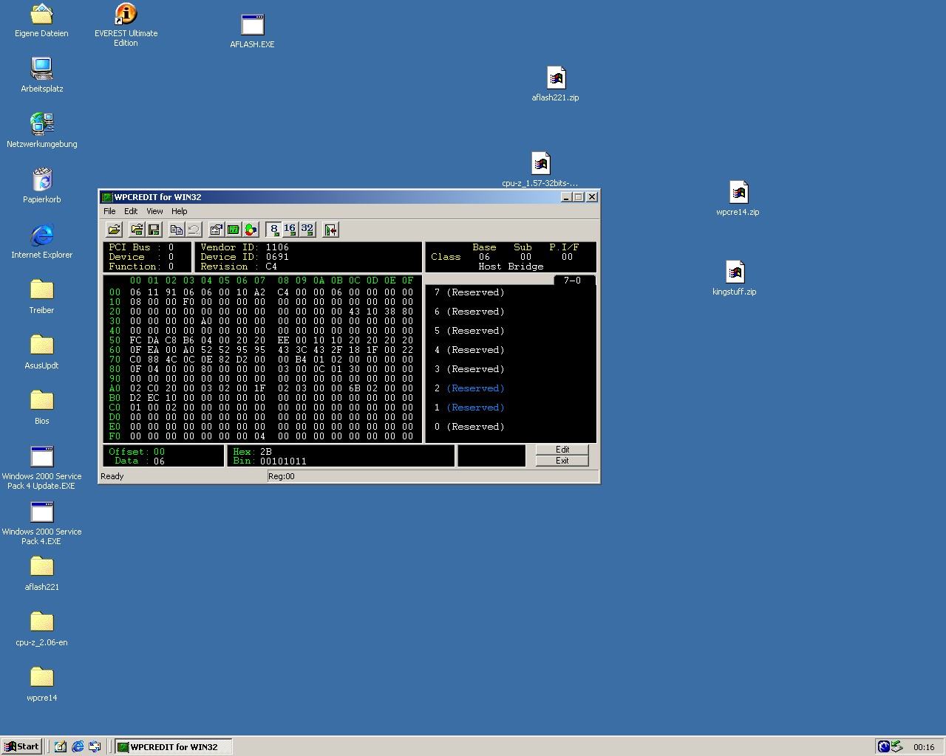Click the WPCREDIT for WIN32 taskbar button
The image size is (946, 756).
[174, 746]
